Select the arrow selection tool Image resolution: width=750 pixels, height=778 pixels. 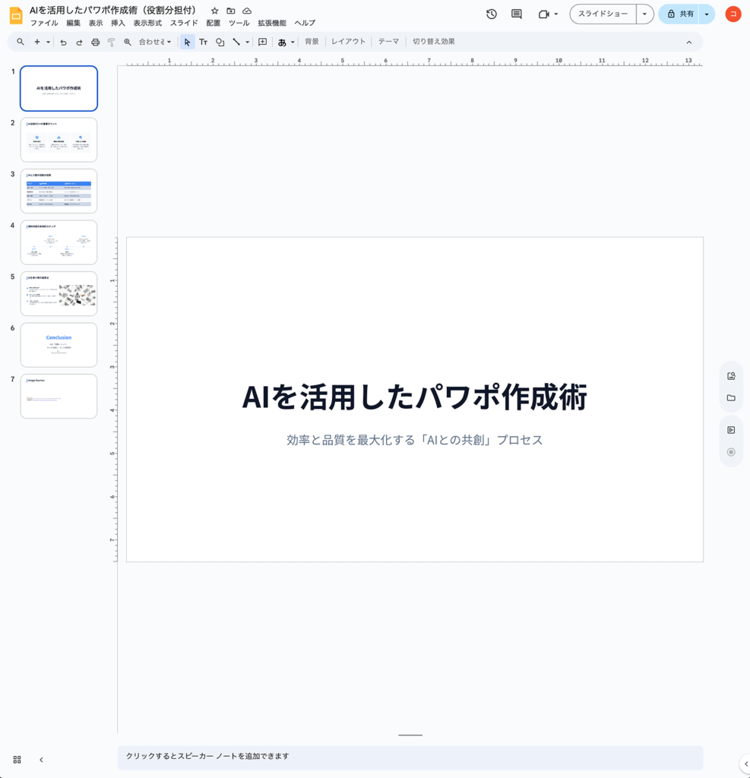[x=187, y=42]
